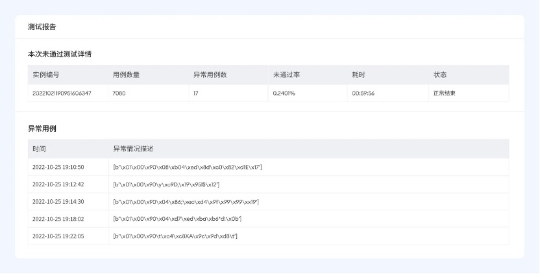540x274 pixels.
Task: Select the 耗时 column header
Action: pyautogui.click(x=360, y=75)
